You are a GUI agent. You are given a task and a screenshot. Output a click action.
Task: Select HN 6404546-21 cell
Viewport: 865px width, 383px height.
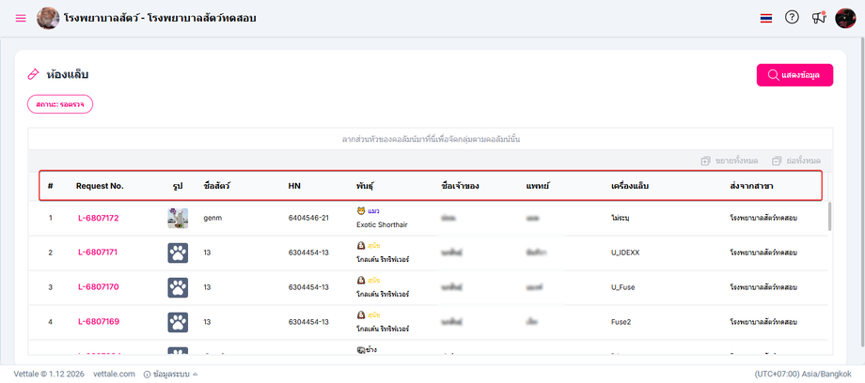[308, 218]
